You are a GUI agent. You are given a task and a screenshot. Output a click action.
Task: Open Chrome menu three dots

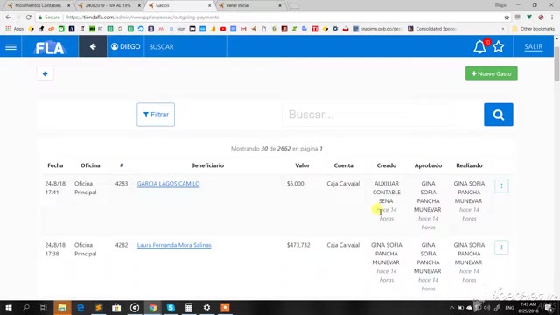[x=552, y=17]
